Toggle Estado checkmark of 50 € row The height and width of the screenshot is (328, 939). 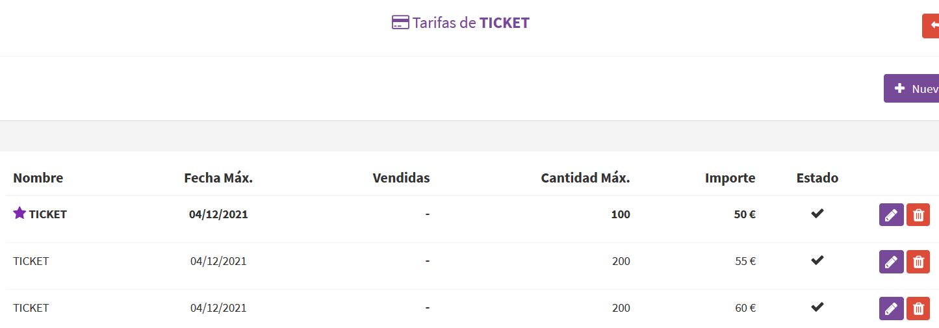click(817, 213)
